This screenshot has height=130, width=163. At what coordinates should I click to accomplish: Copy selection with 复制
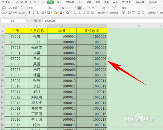(x=13, y=12)
